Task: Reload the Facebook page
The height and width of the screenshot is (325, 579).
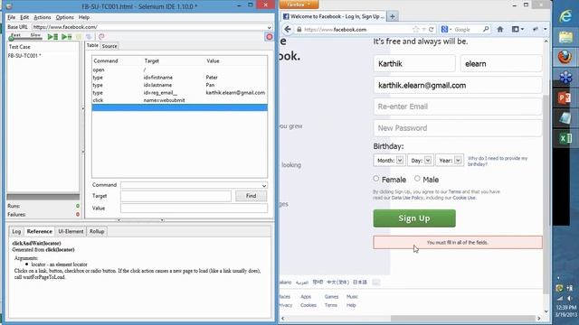Action: (431, 29)
